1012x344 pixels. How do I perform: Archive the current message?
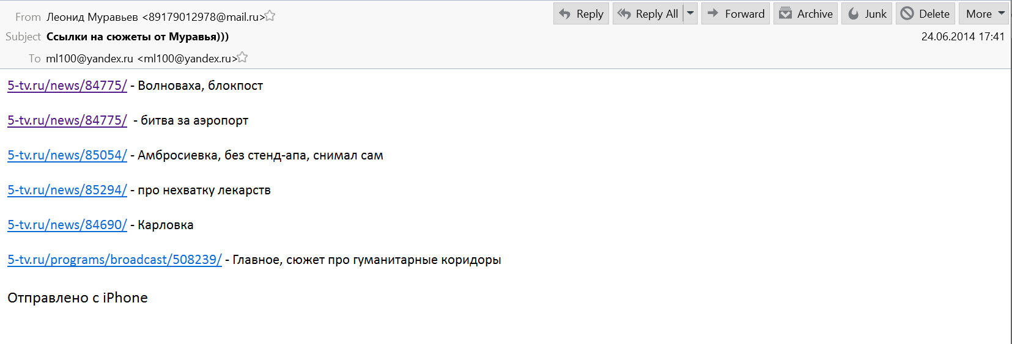pyautogui.click(x=806, y=13)
